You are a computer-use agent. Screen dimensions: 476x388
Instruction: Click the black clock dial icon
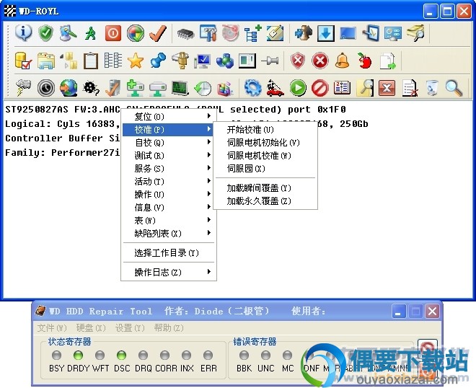pyautogui.click(x=46, y=88)
